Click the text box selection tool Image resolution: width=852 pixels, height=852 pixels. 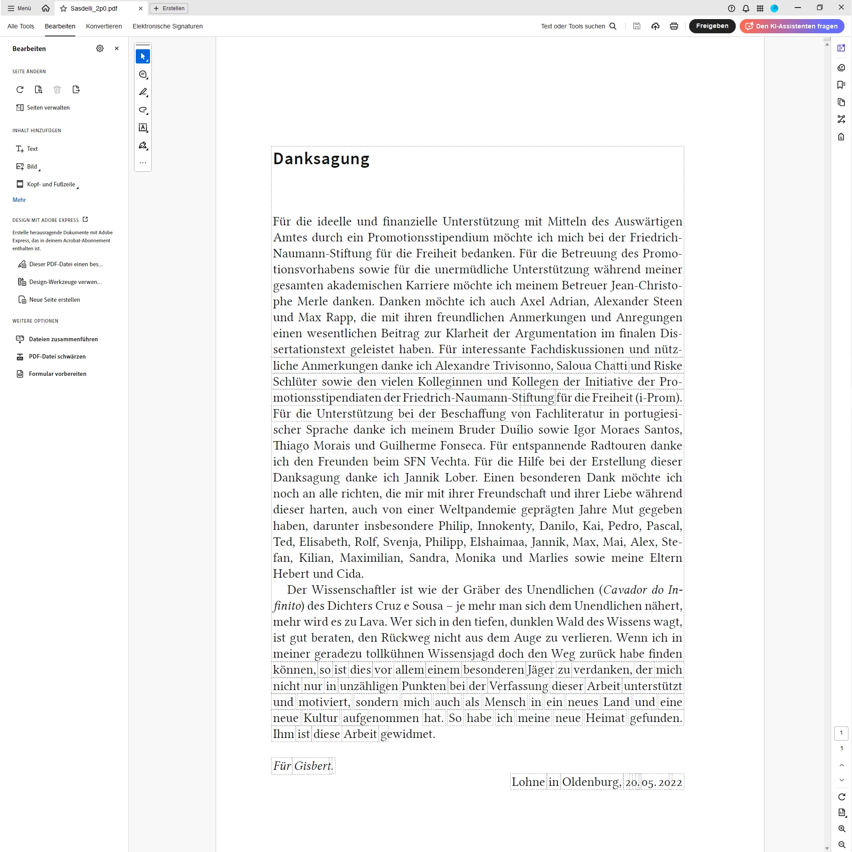pyautogui.click(x=142, y=128)
